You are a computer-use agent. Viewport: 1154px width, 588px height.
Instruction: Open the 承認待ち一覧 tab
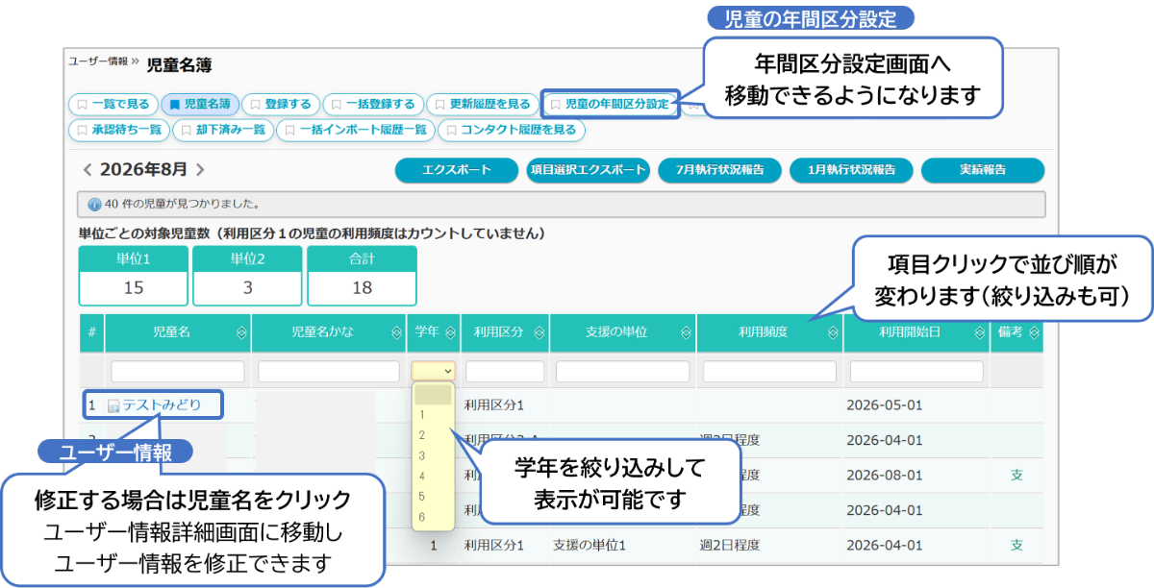pos(119,129)
